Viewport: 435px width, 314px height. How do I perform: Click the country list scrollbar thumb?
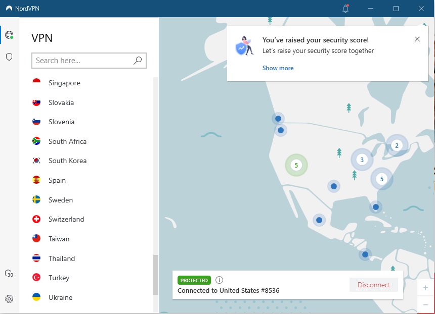156,275
